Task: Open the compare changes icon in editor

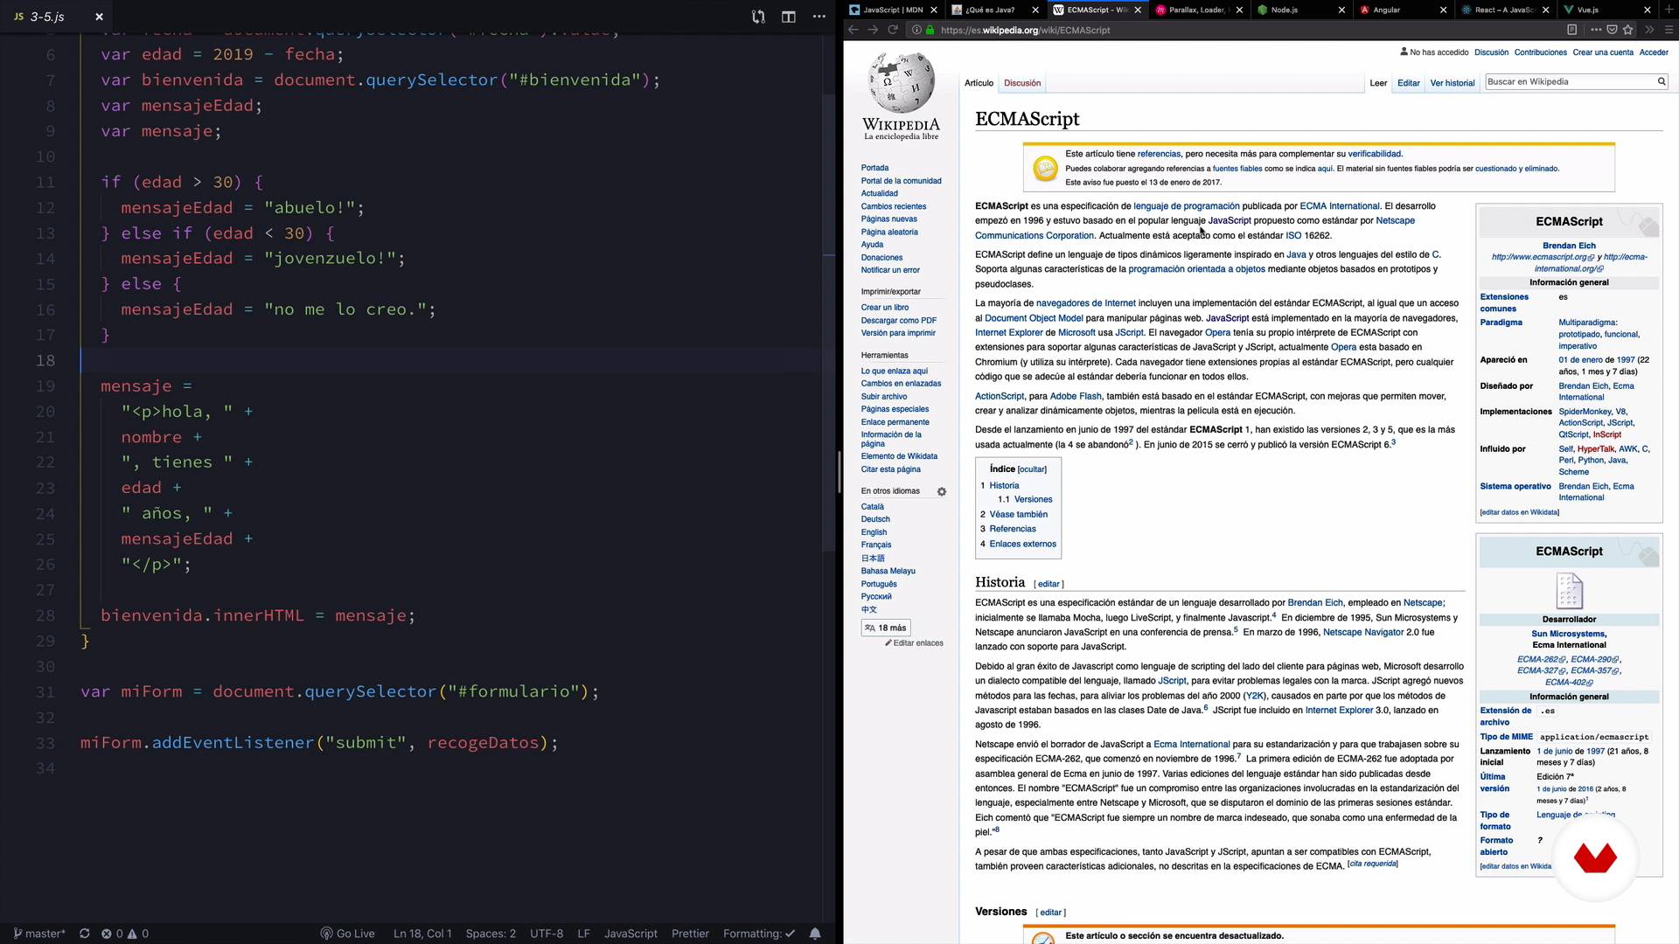Action: coord(758,17)
